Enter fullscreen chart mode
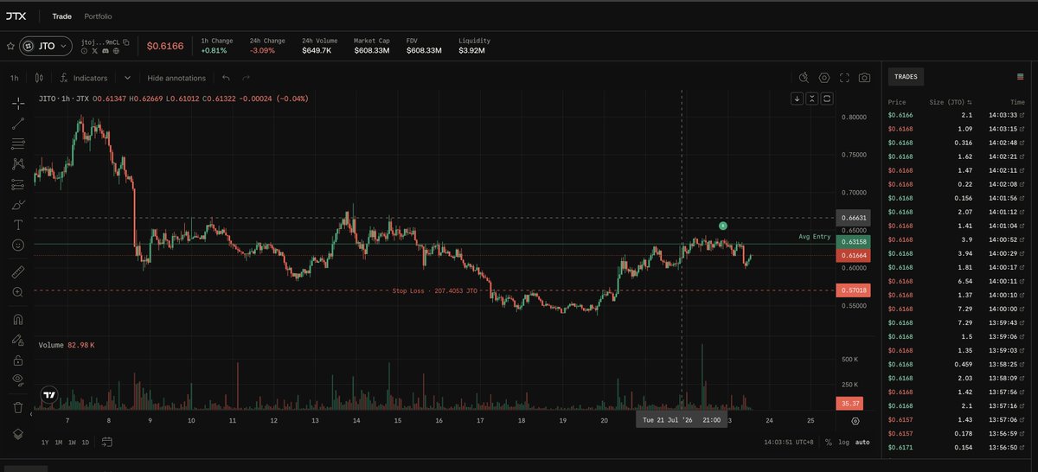Screen dimensions: 1038x472 (x=844, y=78)
